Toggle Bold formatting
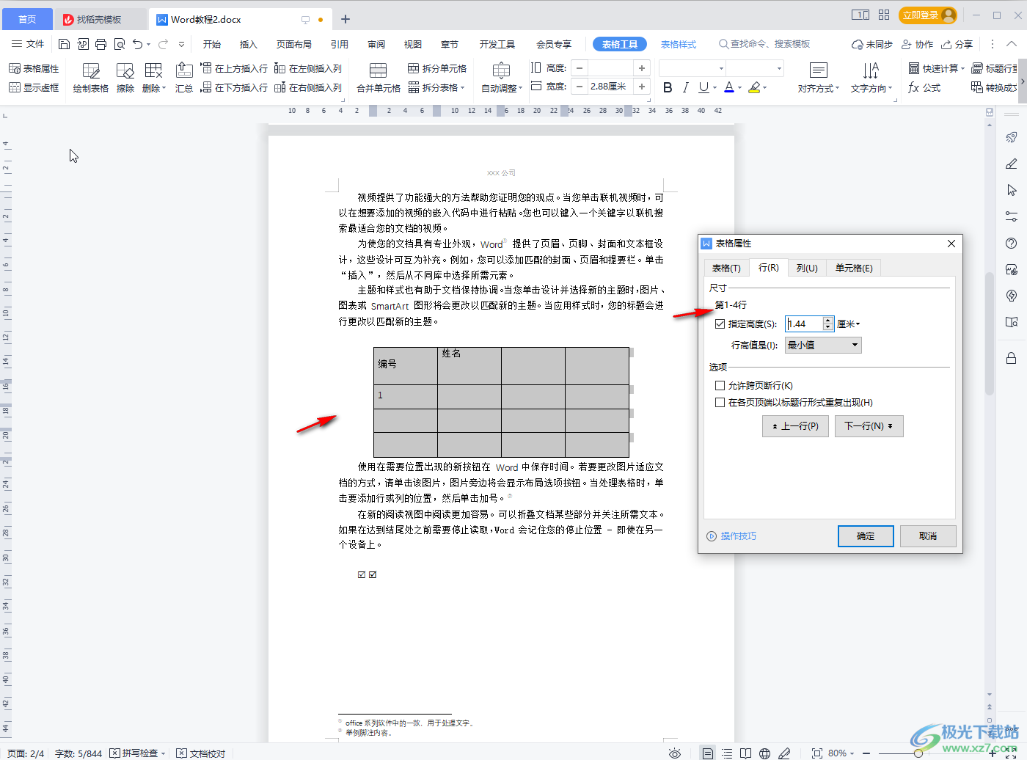 (668, 87)
